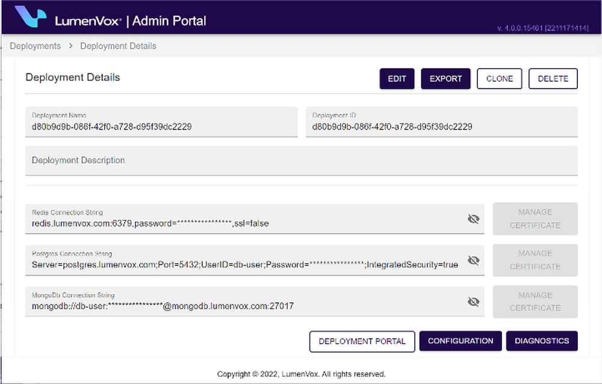Show the Postgres connection string password
602x384 pixels.
[x=474, y=260]
